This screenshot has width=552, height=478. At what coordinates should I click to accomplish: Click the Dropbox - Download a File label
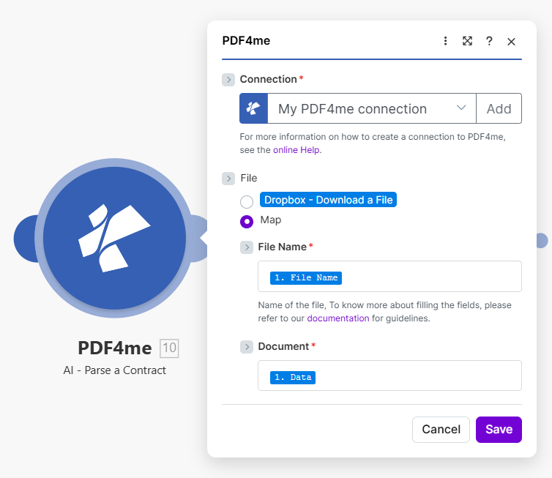pos(328,200)
